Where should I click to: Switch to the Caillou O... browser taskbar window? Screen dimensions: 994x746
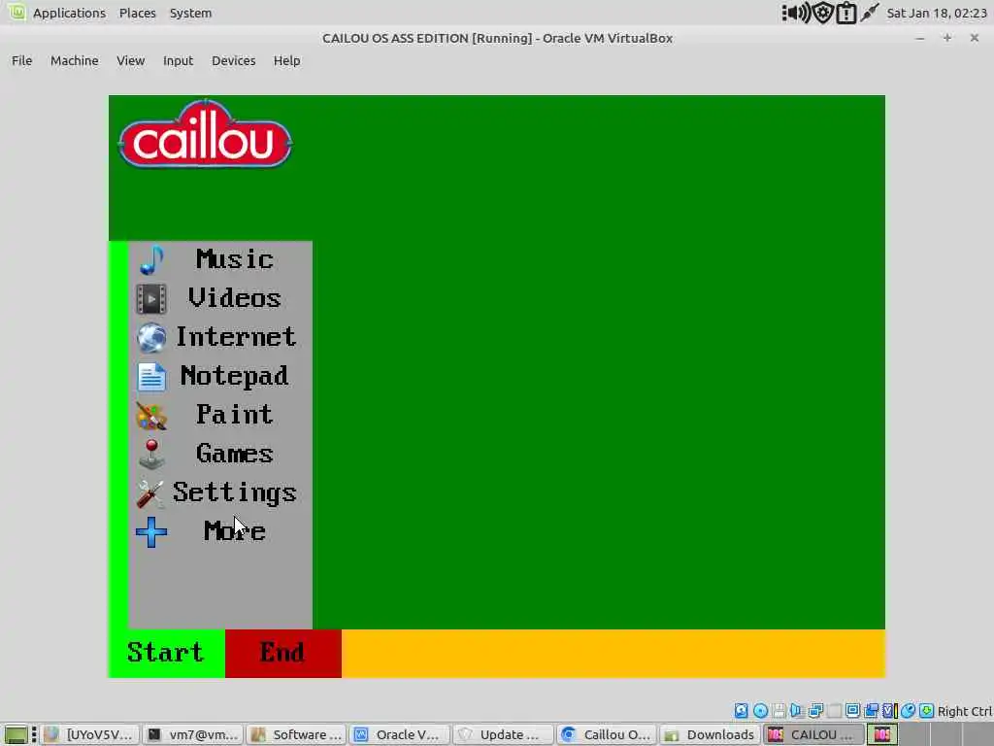tap(607, 734)
